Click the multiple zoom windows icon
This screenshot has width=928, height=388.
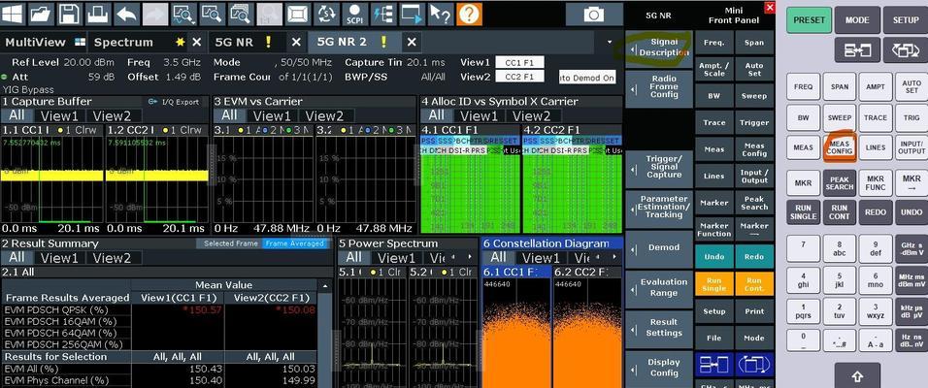tap(241, 14)
